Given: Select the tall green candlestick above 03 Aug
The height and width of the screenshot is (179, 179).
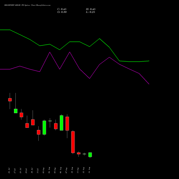Looking at the screenshot, I should click(x=44, y=127).
